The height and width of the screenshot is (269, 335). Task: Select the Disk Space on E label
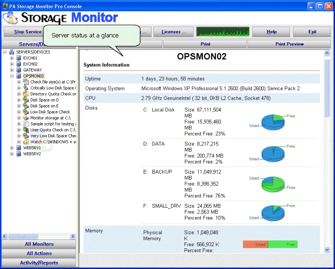44,106
